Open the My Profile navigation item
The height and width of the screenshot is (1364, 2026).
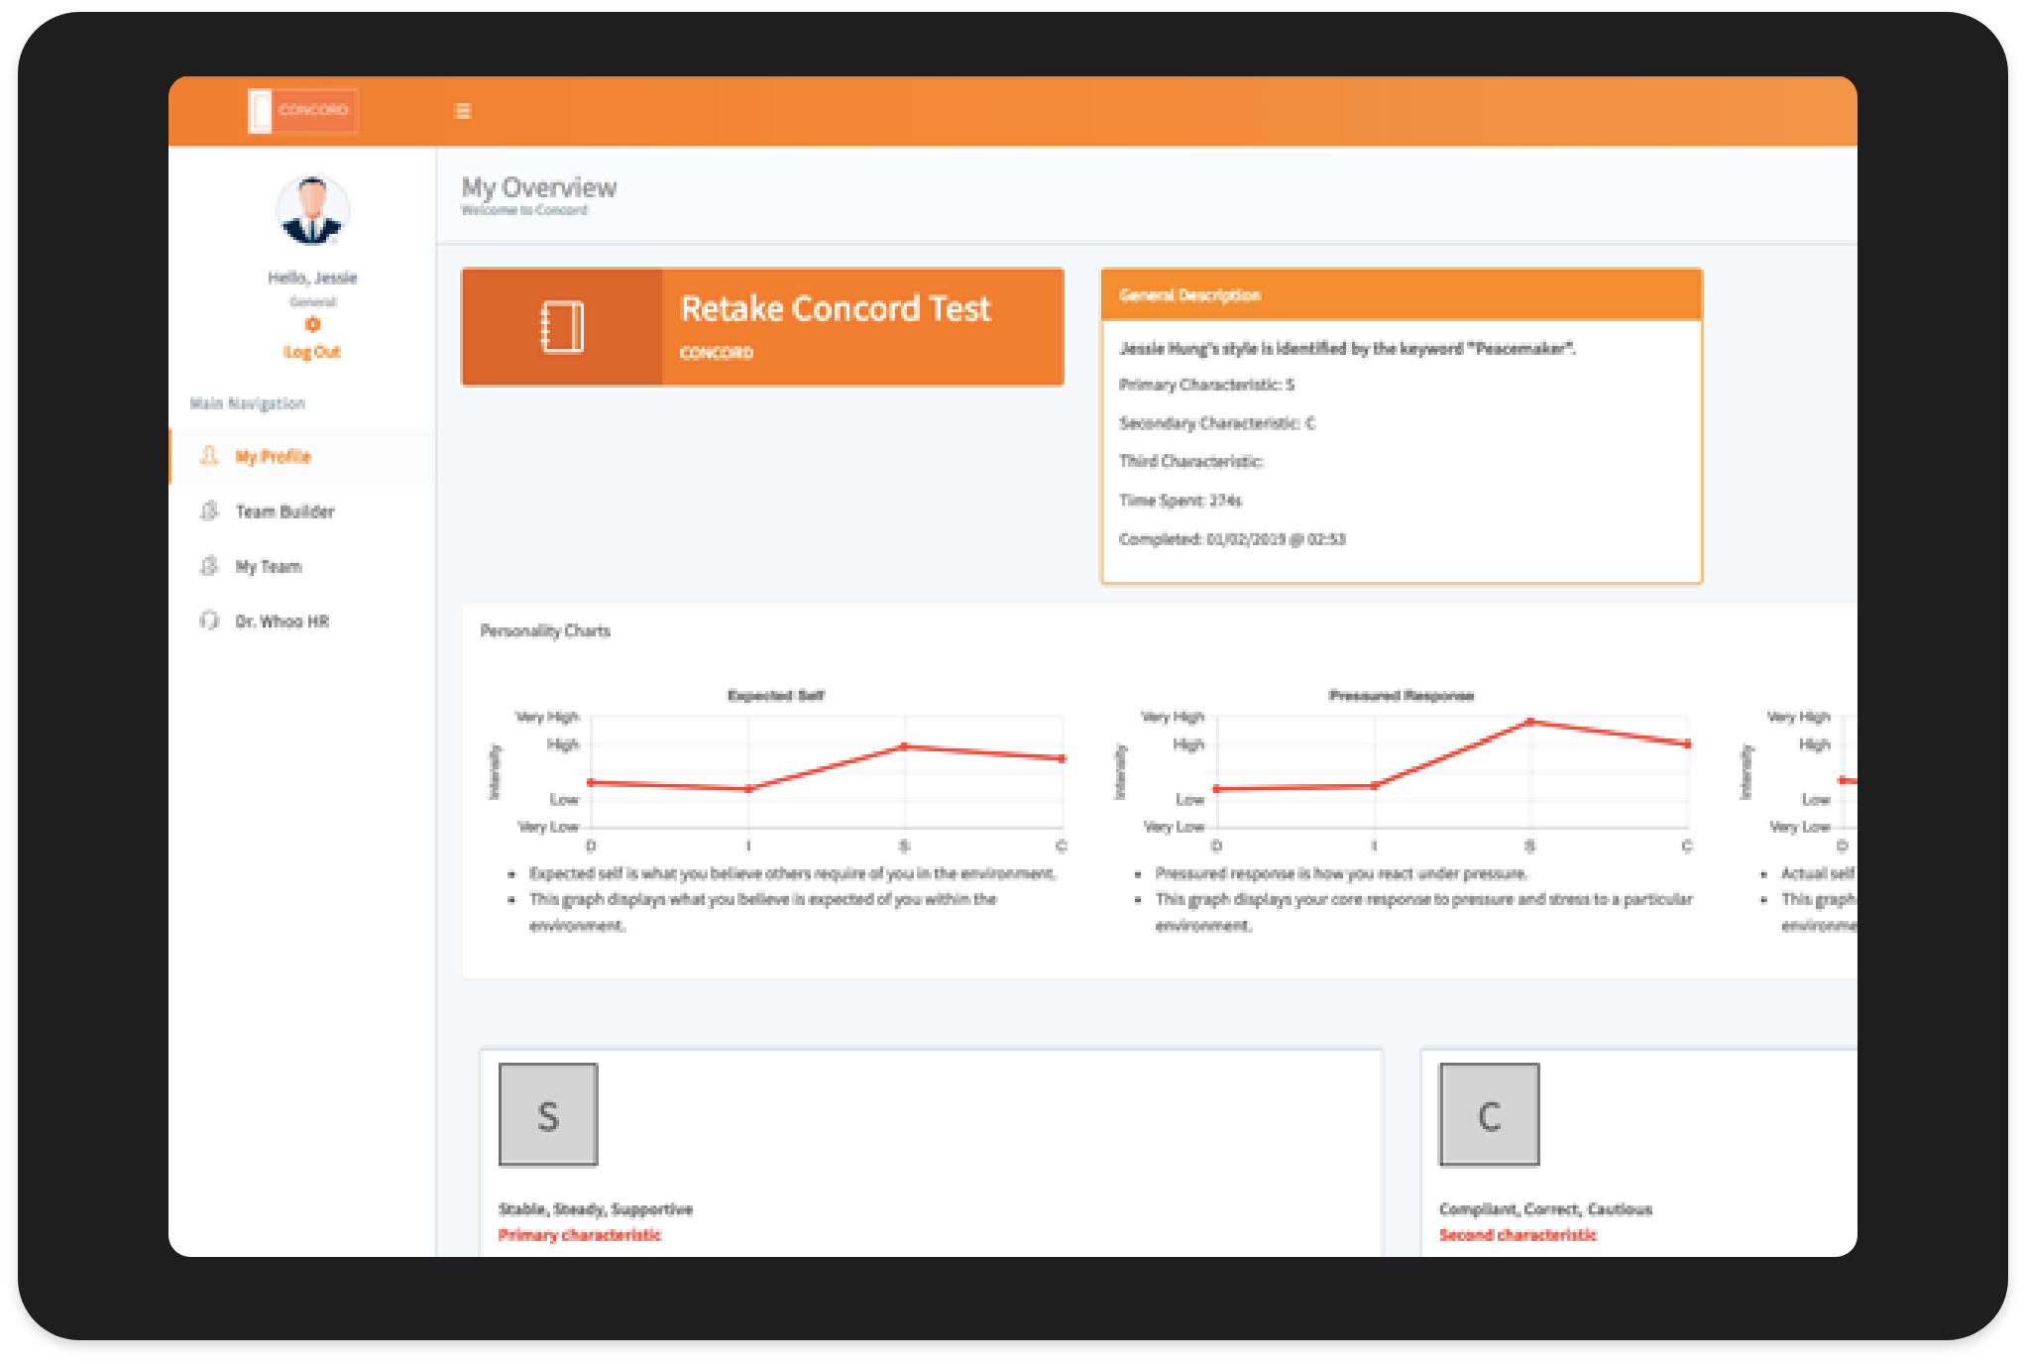coord(273,456)
